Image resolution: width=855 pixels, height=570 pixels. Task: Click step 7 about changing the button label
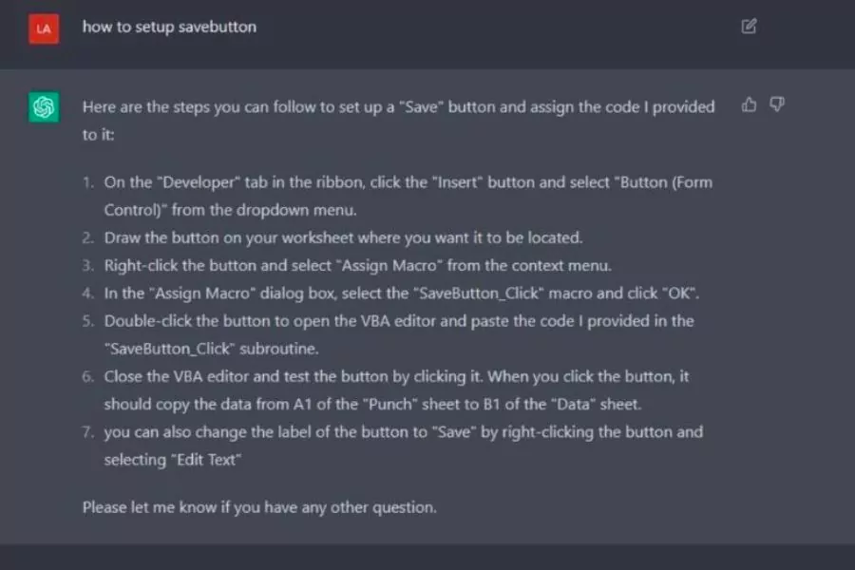[404, 446]
